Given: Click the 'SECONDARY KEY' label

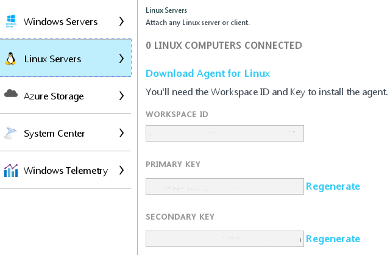Looking at the screenshot, I should [x=180, y=217].
